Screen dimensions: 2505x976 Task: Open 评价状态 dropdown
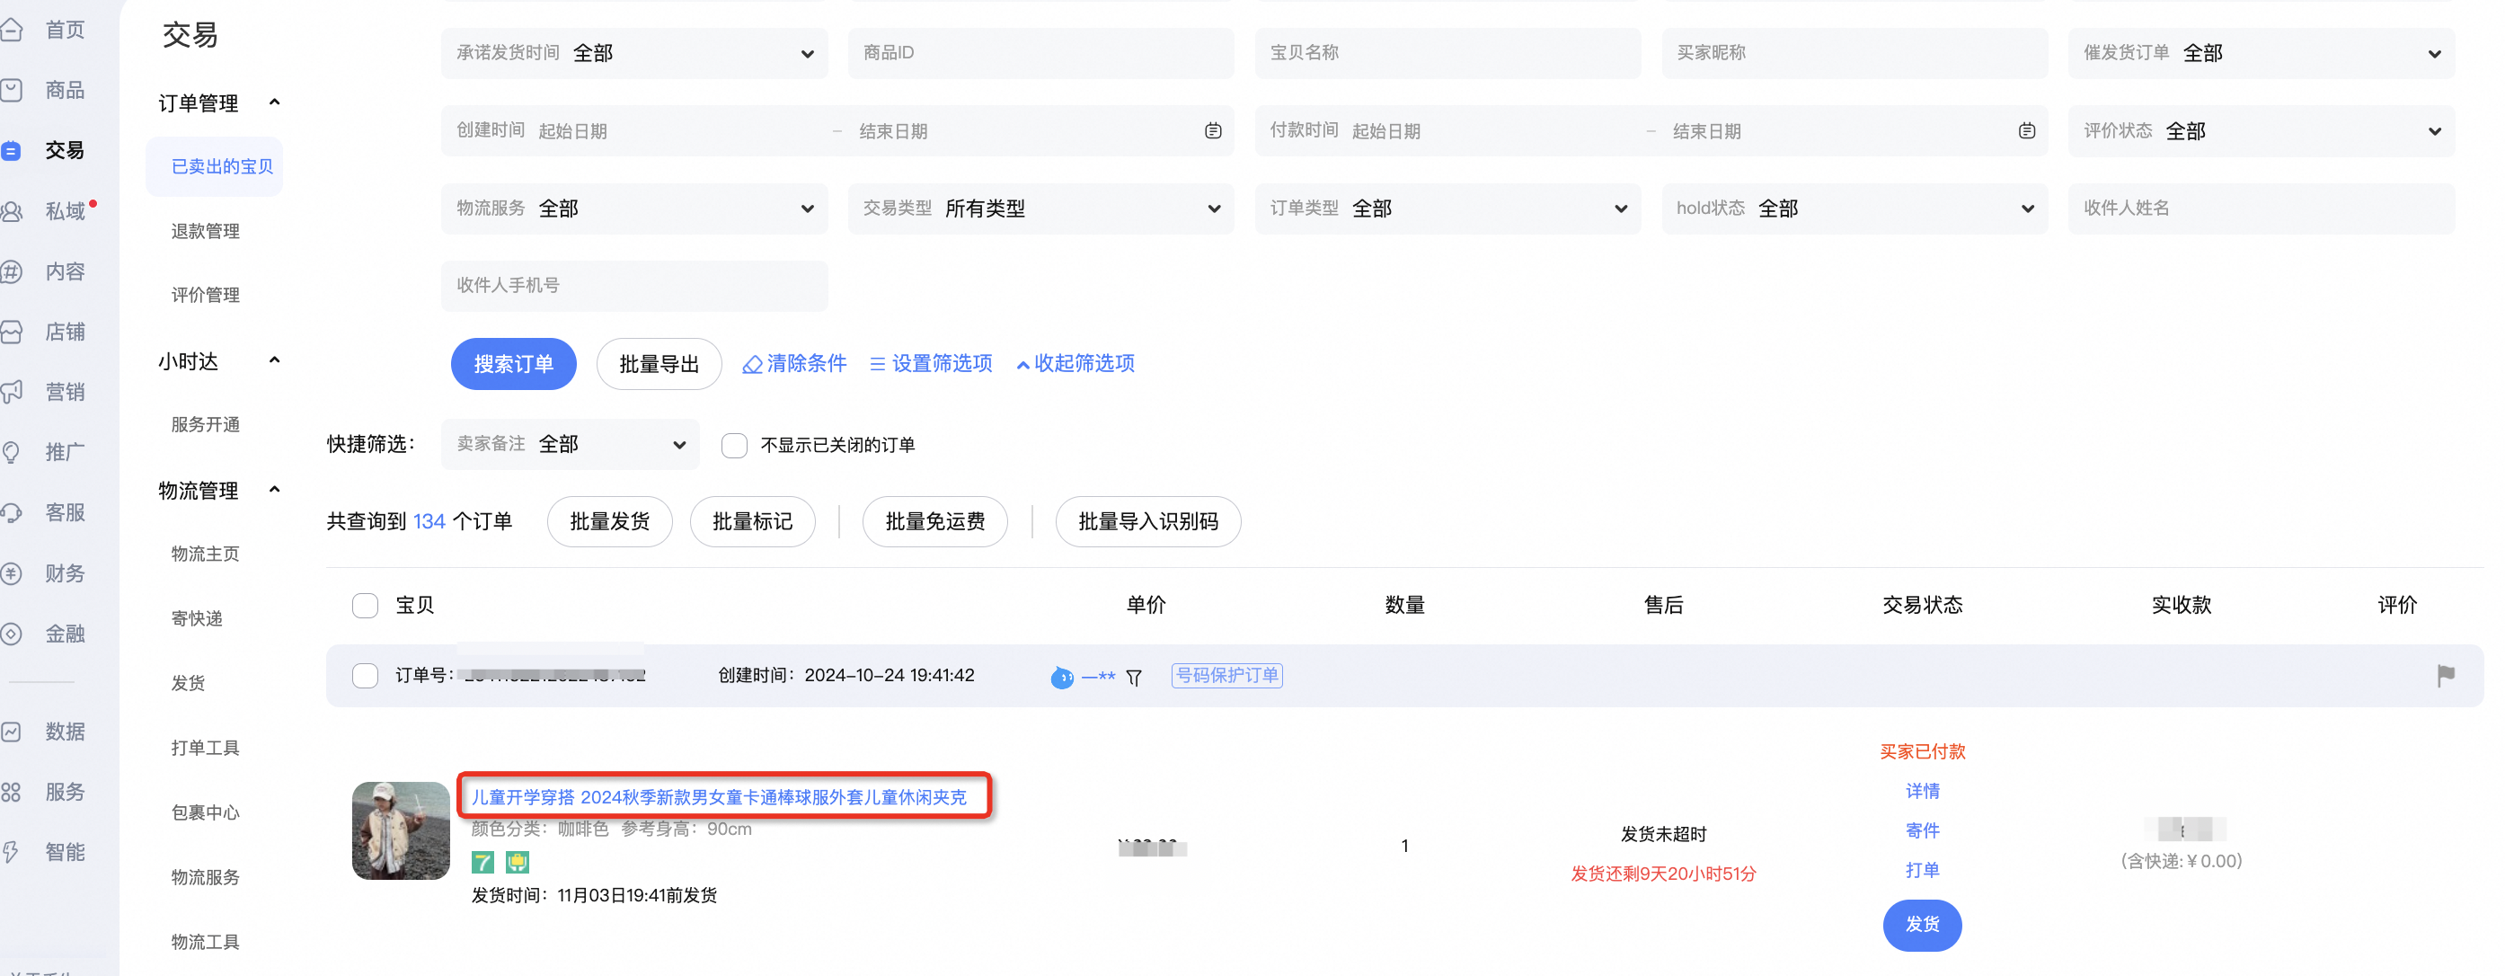(2260, 131)
